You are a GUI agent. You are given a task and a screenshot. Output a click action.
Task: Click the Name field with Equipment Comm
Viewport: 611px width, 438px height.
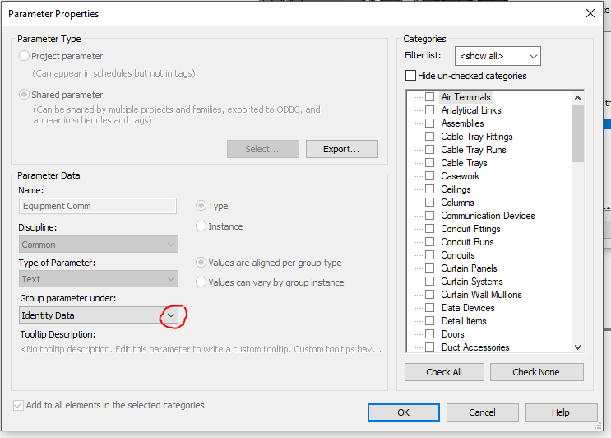click(98, 206)
